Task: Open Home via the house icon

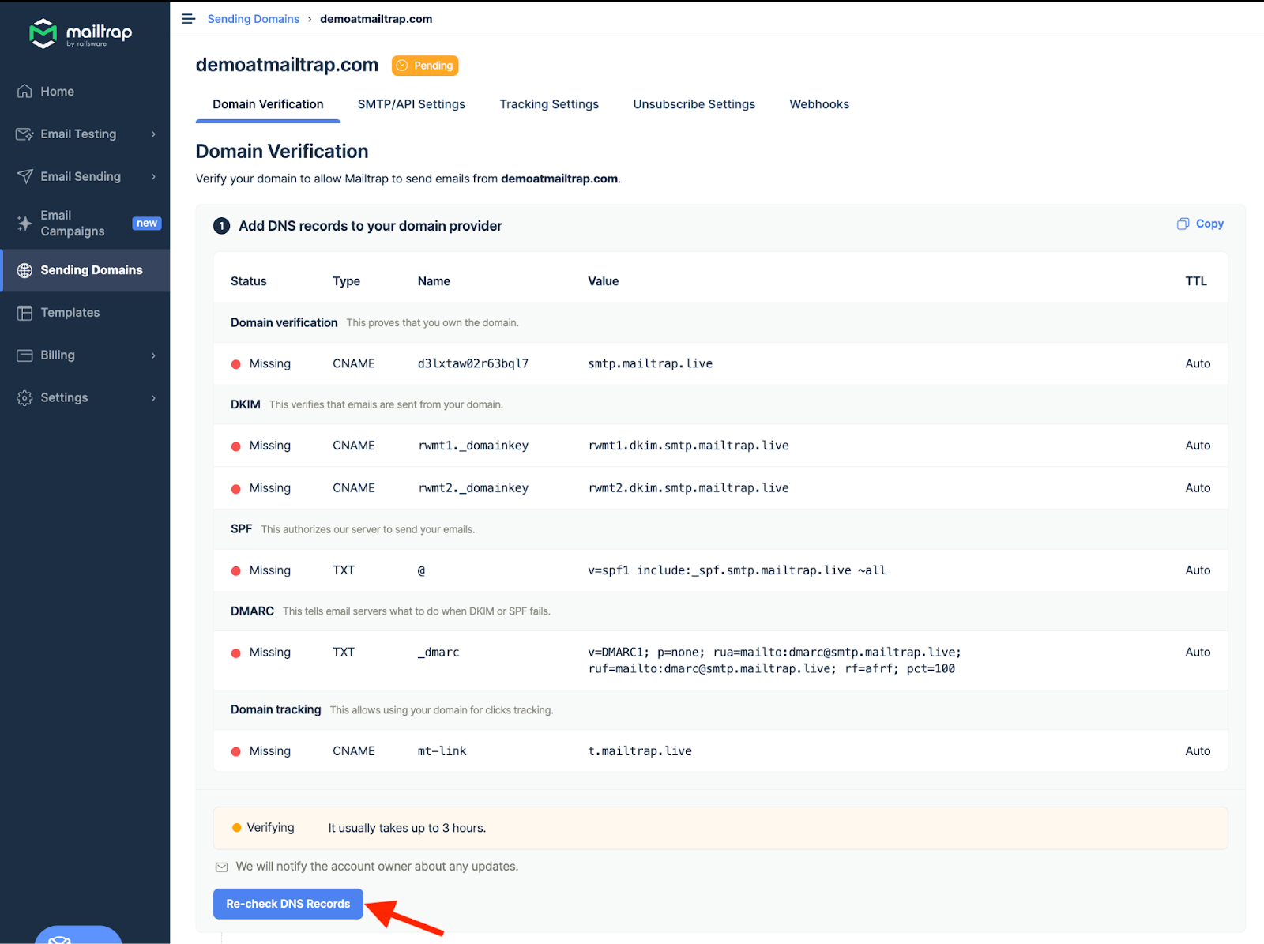Action: (x=25, y=92)
